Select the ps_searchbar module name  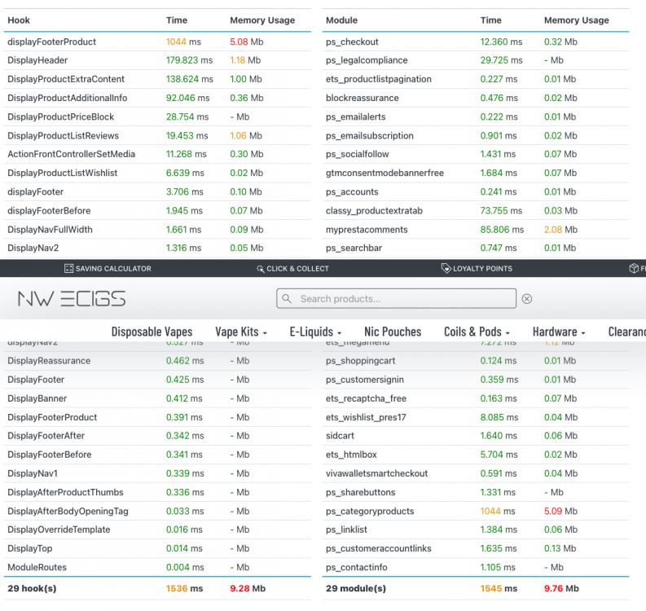[x=354, y=248]
